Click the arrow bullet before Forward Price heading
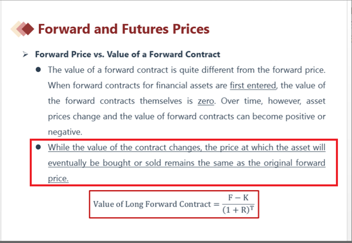This screenshot has height=243, width=352. (25, 54)
